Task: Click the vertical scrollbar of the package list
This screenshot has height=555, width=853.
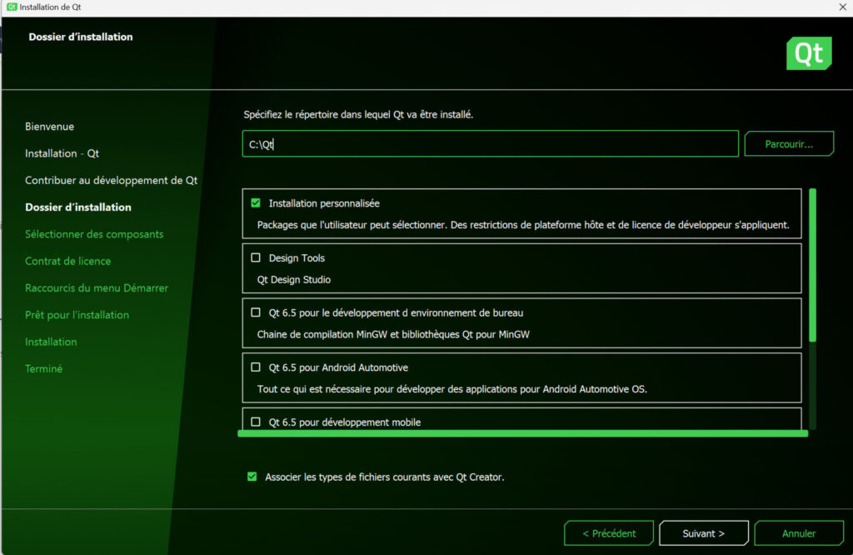Action: [x=812, y=265]
